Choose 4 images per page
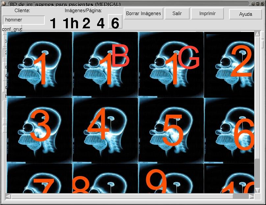This screenshot has height=205, width=266. point(101,23)
